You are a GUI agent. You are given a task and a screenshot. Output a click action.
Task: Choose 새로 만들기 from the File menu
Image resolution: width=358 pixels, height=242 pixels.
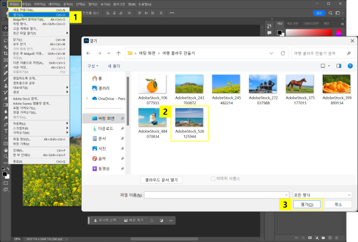[39, 10]
